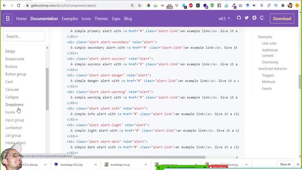
Task: Open Forms in the sidebar
Action: click(10, 112)
